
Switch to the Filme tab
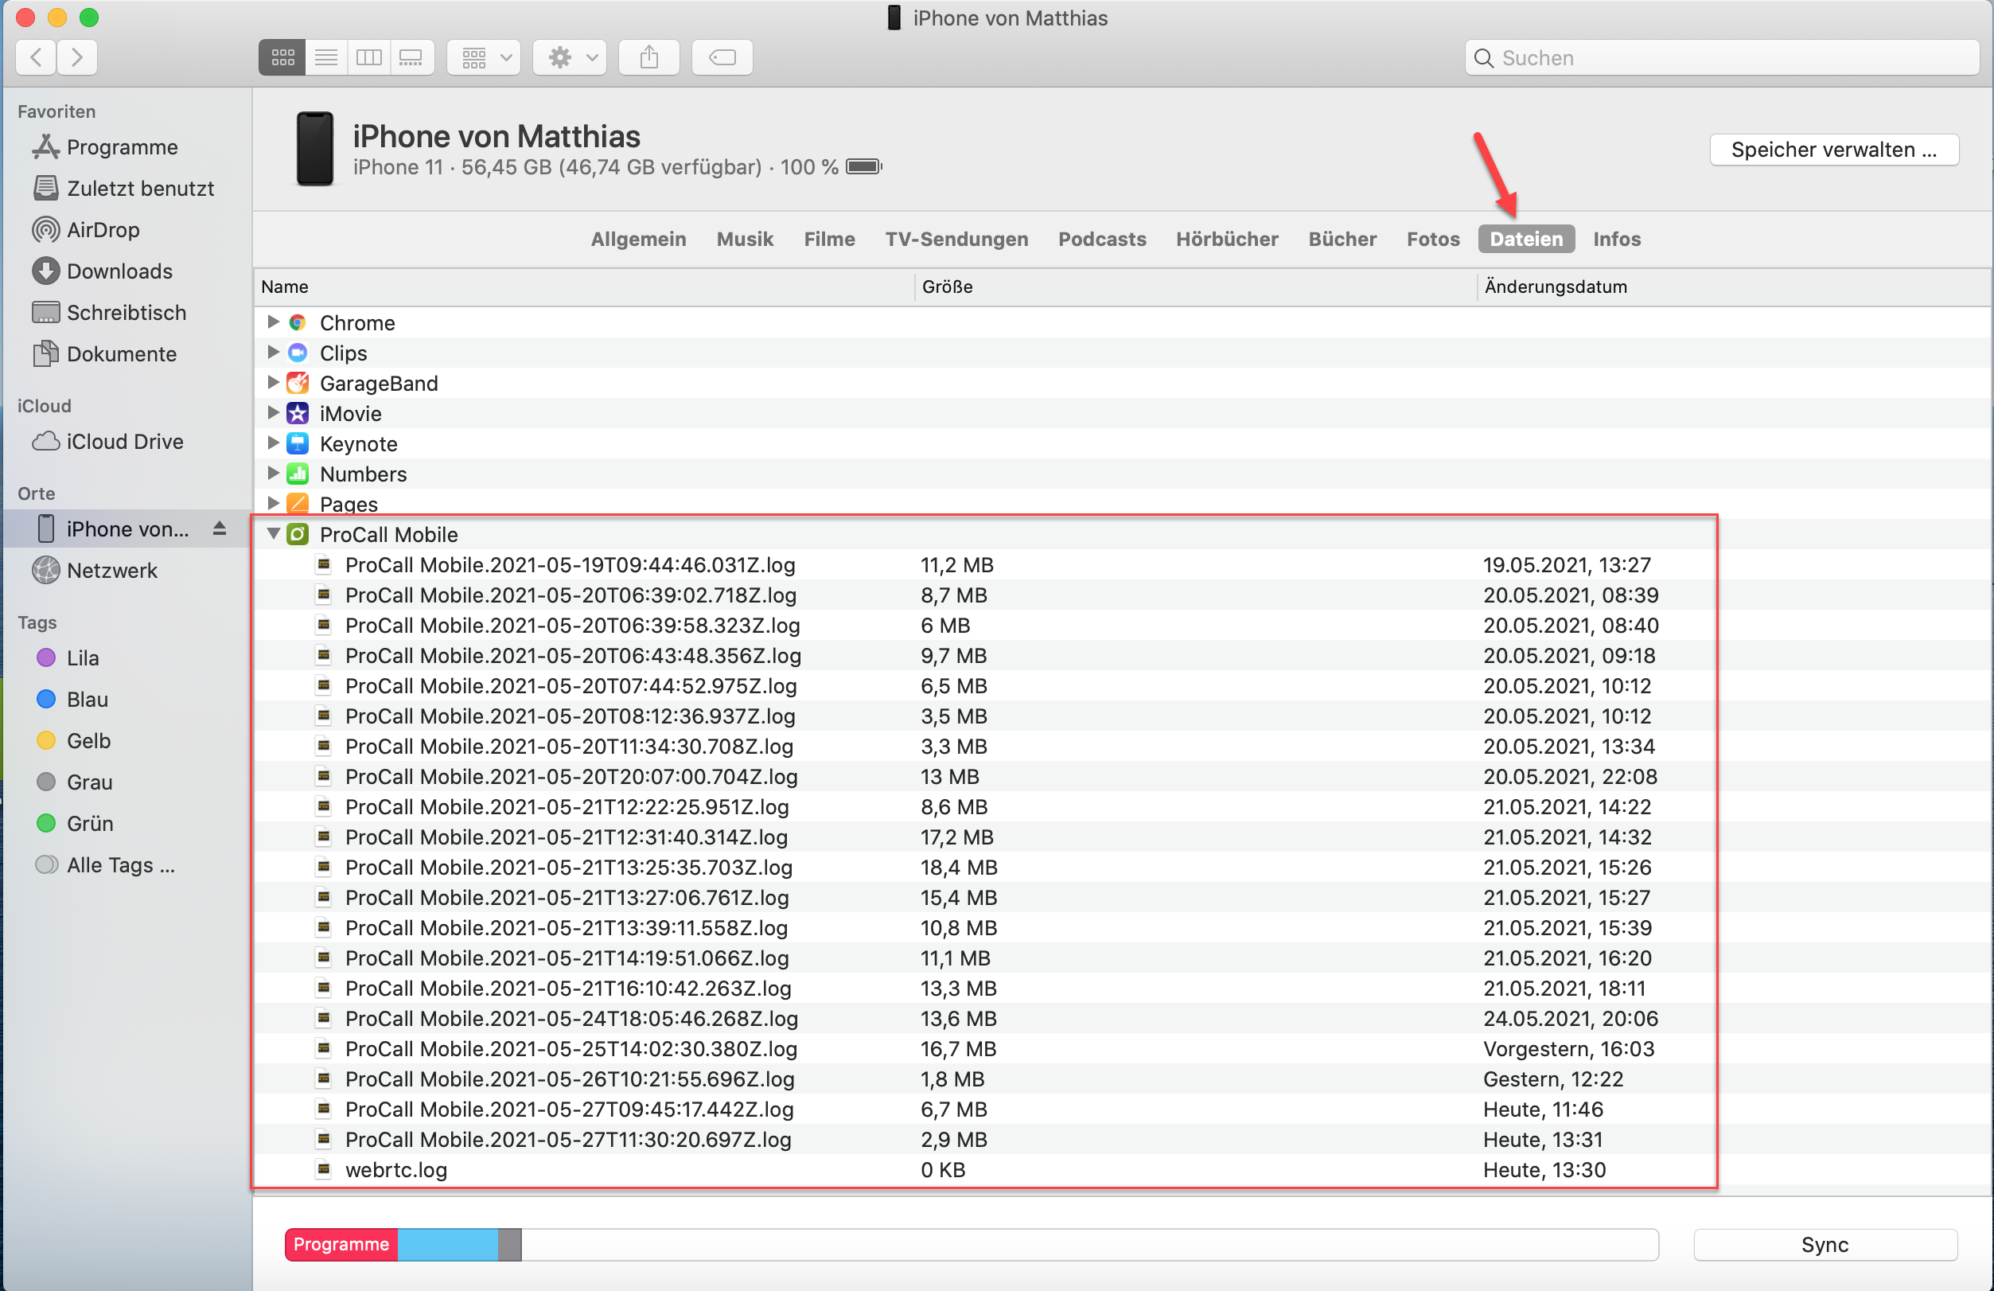[x=829, y=239]
